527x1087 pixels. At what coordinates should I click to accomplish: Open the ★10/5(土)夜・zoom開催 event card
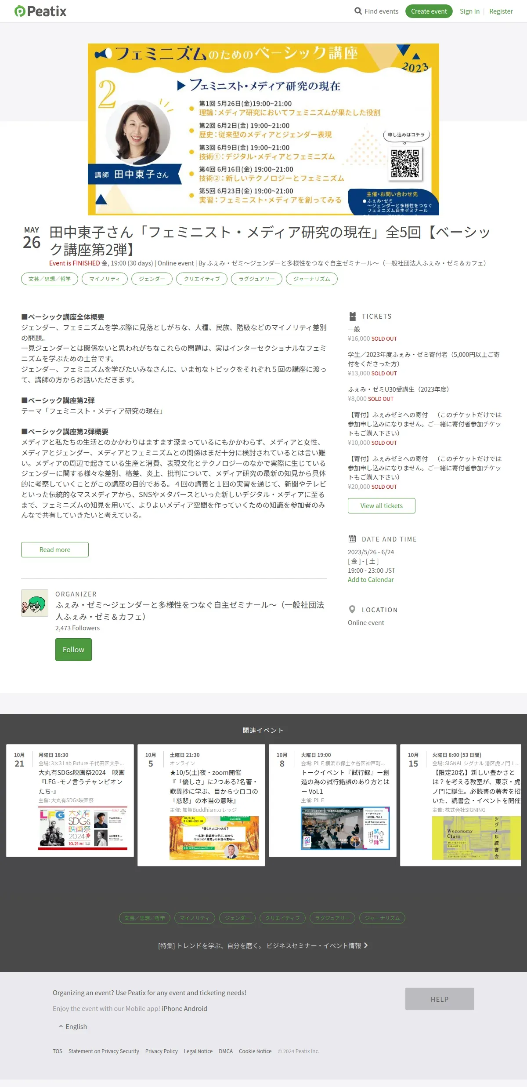pos(201,805)
